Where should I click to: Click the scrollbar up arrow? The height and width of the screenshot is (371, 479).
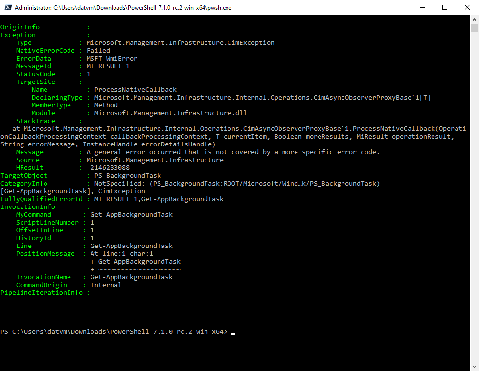(x=474, y=20)
